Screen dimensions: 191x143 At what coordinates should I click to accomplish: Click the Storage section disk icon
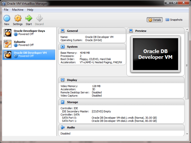click(x=62, y=102)
